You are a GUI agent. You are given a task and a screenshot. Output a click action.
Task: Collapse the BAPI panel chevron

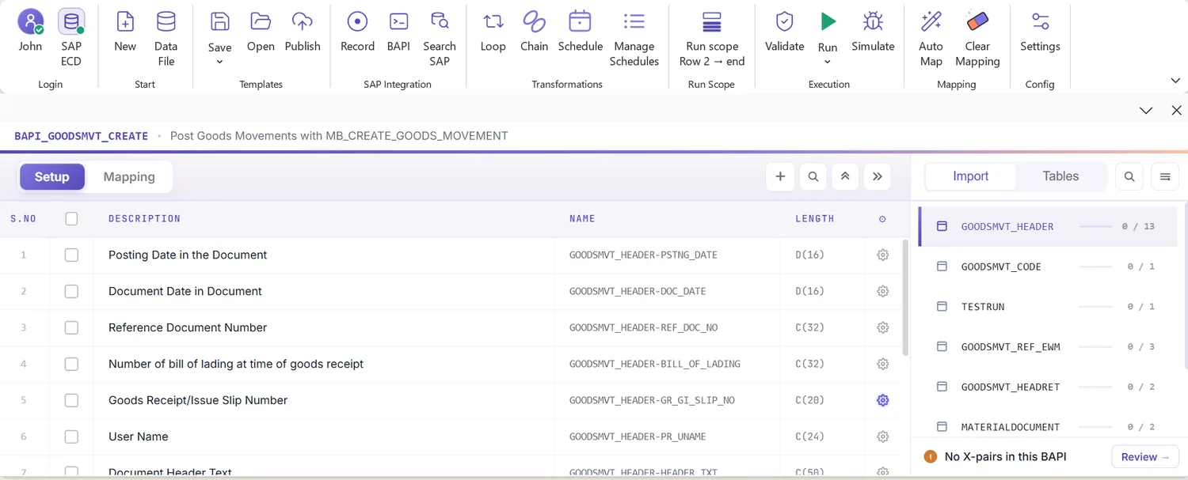(x=1146, y=111)
